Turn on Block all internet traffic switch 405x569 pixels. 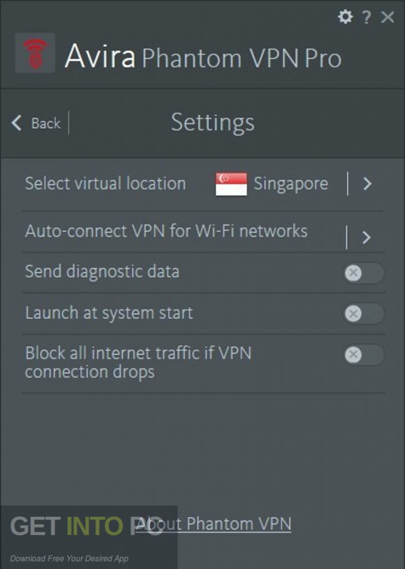coord(363,355)
